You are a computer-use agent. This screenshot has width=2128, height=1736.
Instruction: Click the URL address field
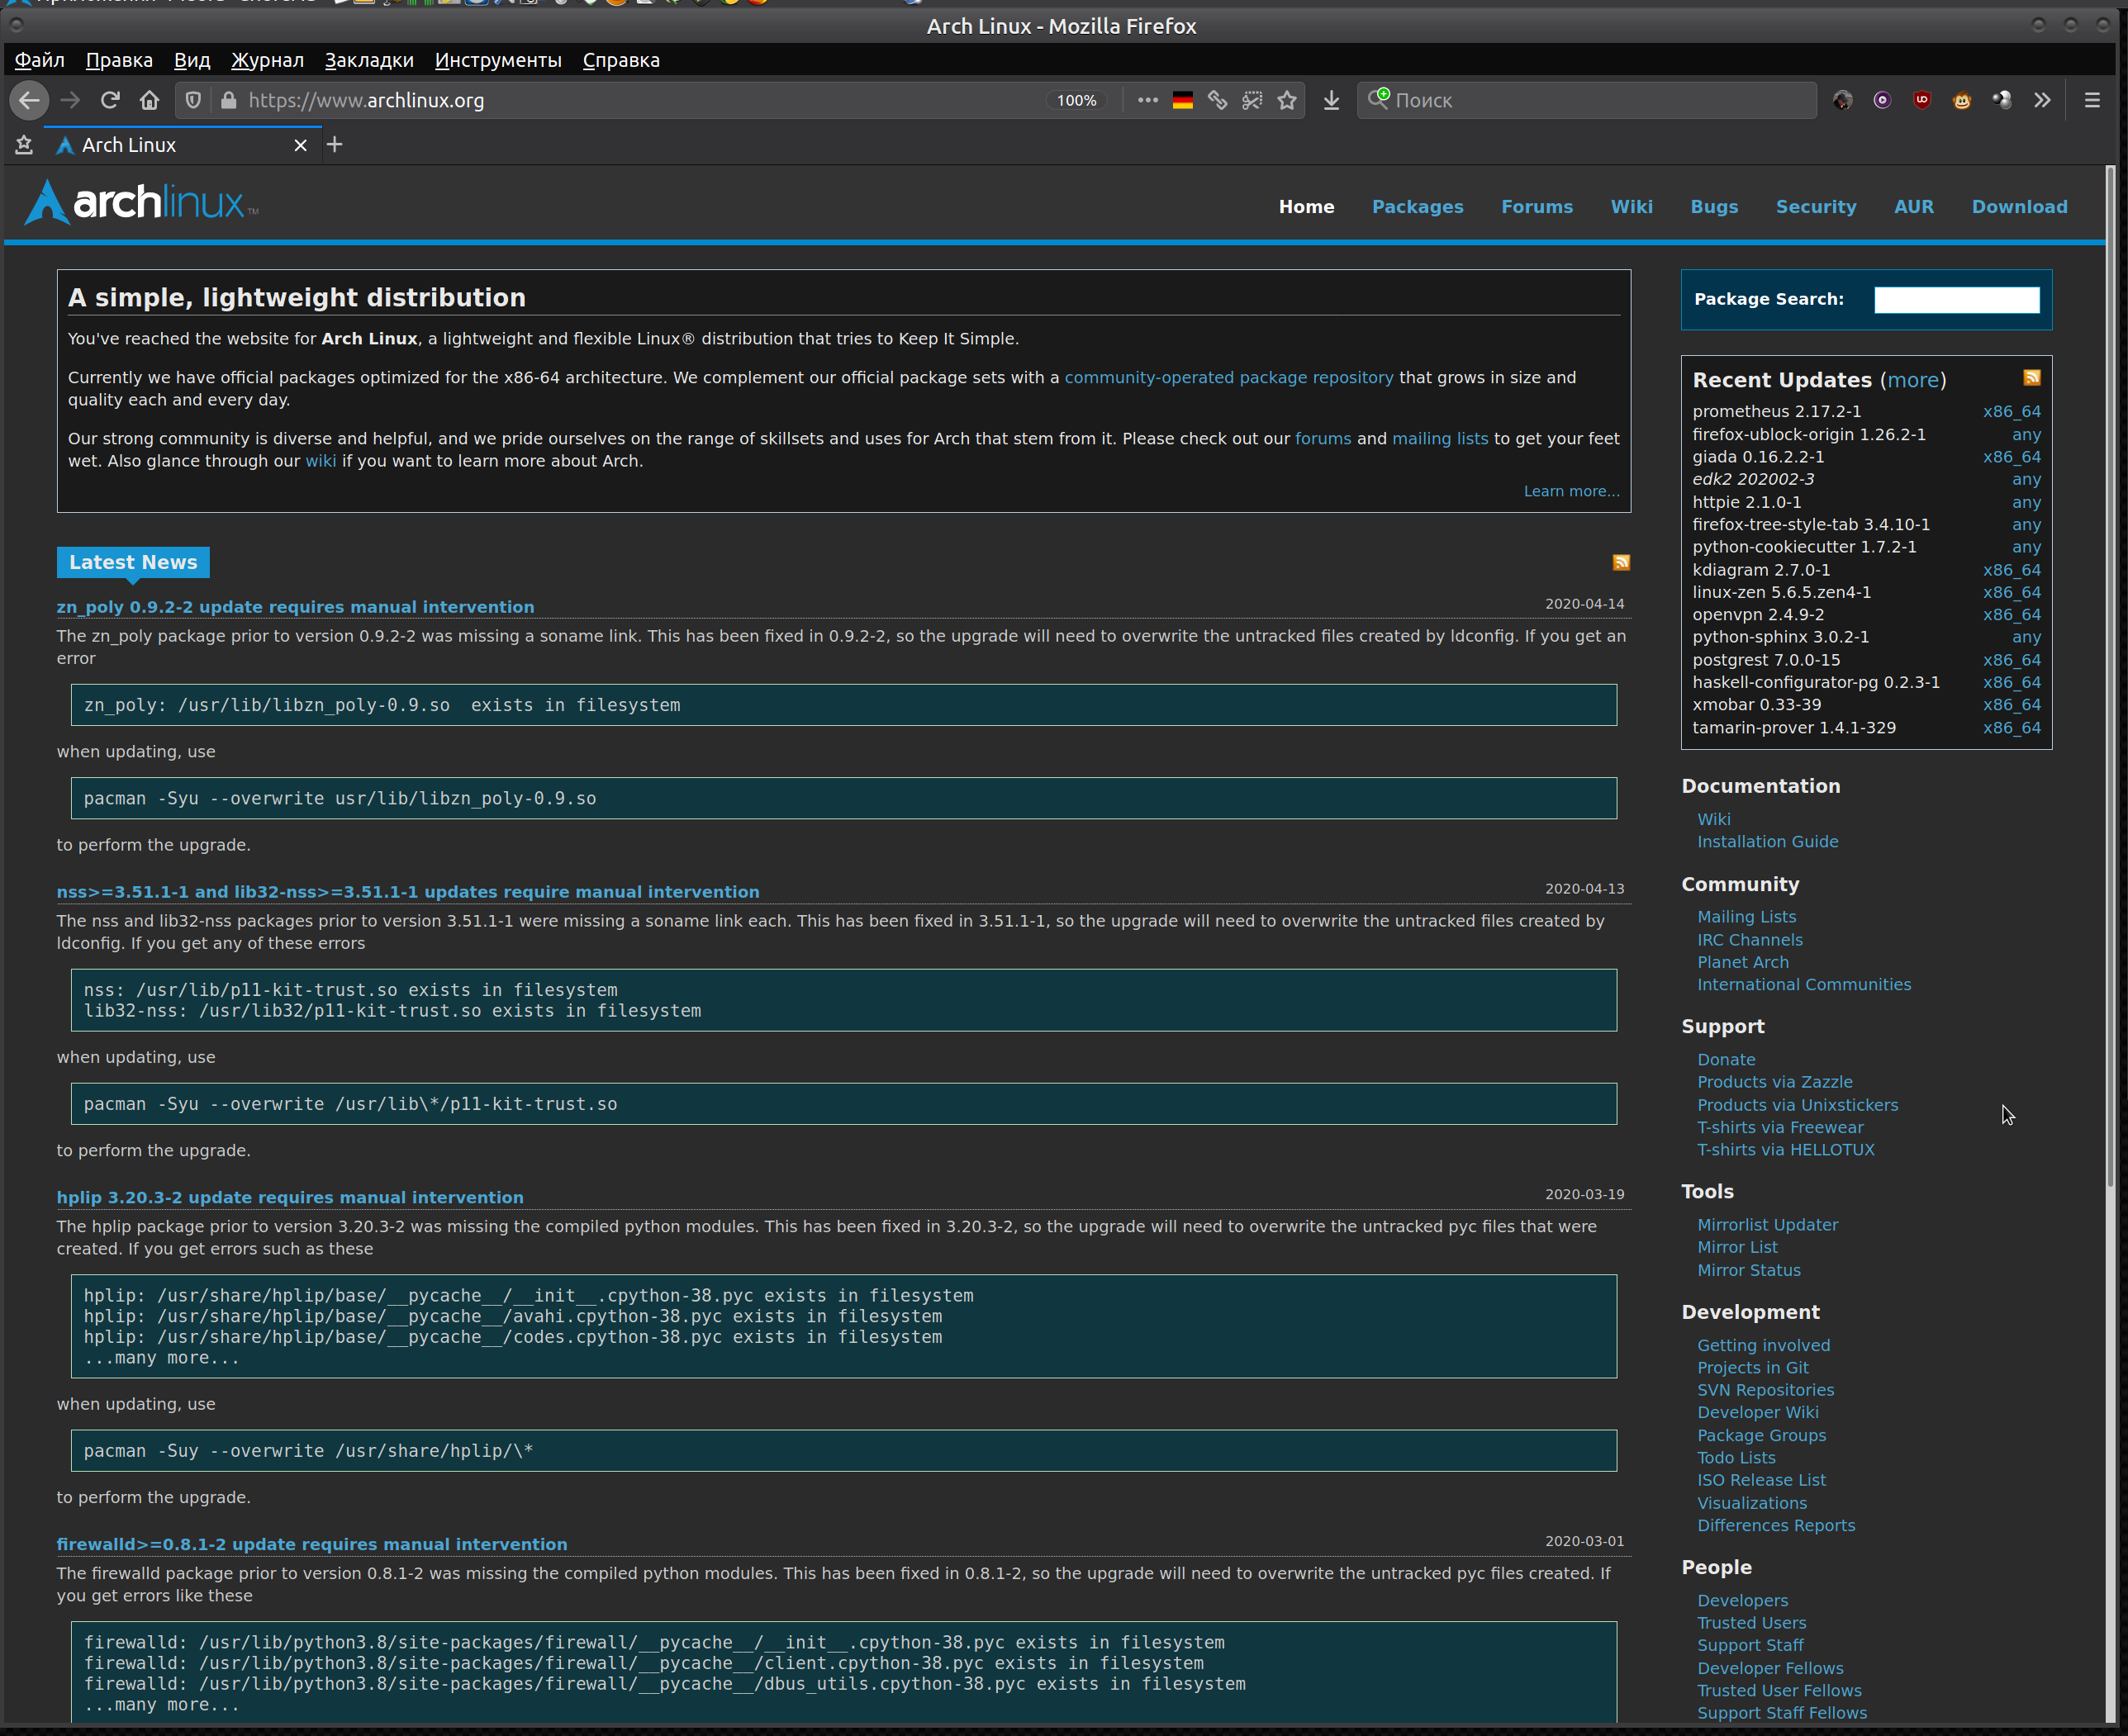click(640, 100)
